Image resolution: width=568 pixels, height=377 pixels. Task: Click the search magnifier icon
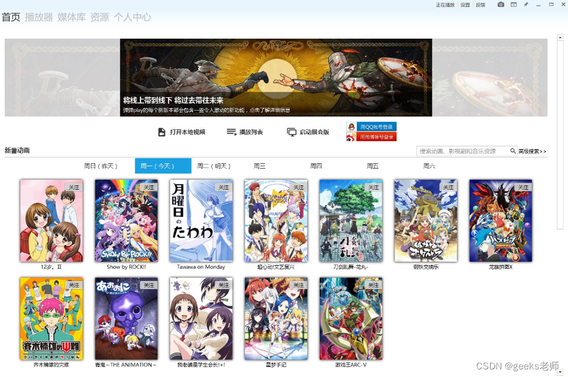513,151
